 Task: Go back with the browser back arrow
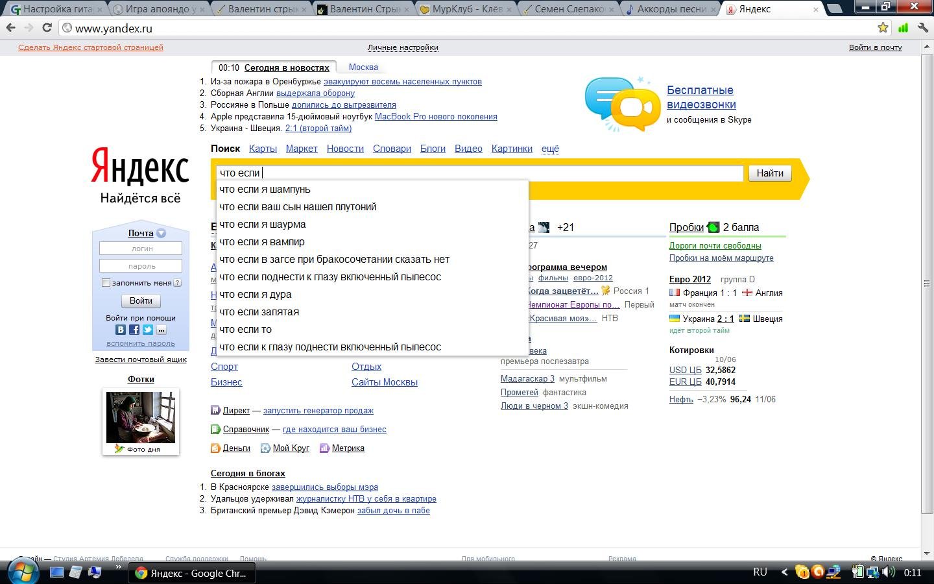point(10,28)
